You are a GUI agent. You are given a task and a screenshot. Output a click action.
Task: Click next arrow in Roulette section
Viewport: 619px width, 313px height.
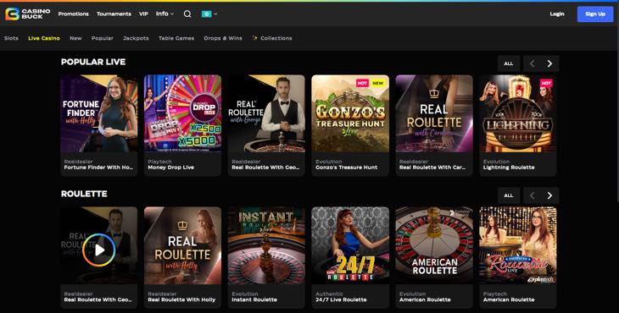click(x=549, y=195)
